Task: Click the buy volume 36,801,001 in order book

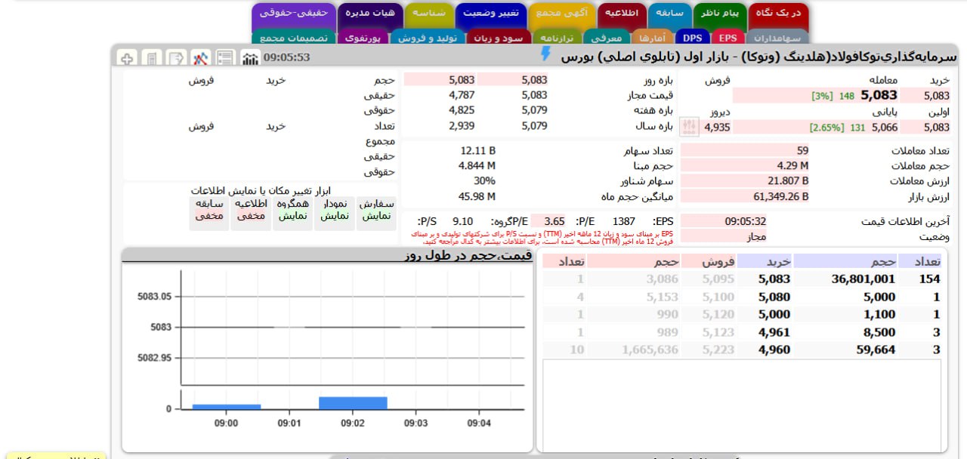Action: (863, 279)
